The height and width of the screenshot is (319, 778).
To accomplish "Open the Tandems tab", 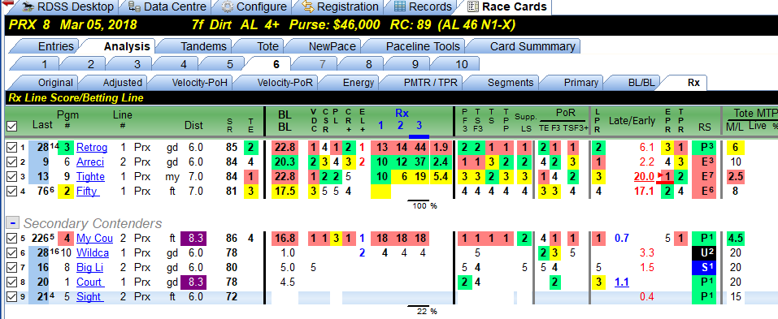I will pyautogui.click(x=203, y=46).
